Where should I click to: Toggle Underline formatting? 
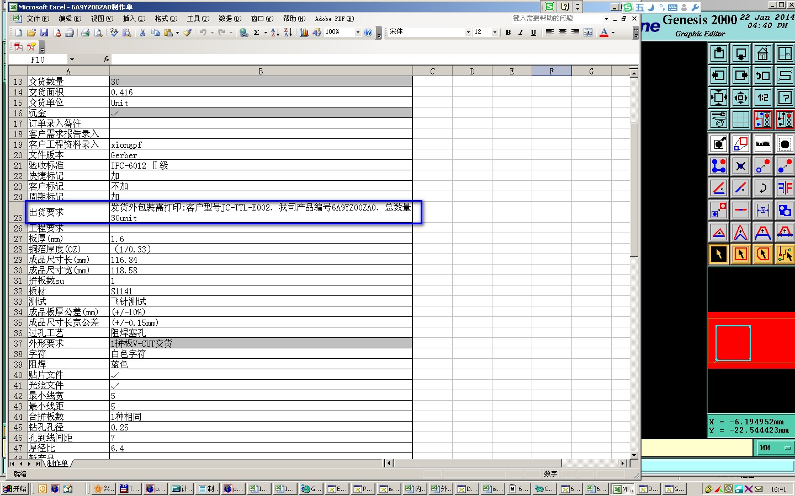(x=533, y=33)
